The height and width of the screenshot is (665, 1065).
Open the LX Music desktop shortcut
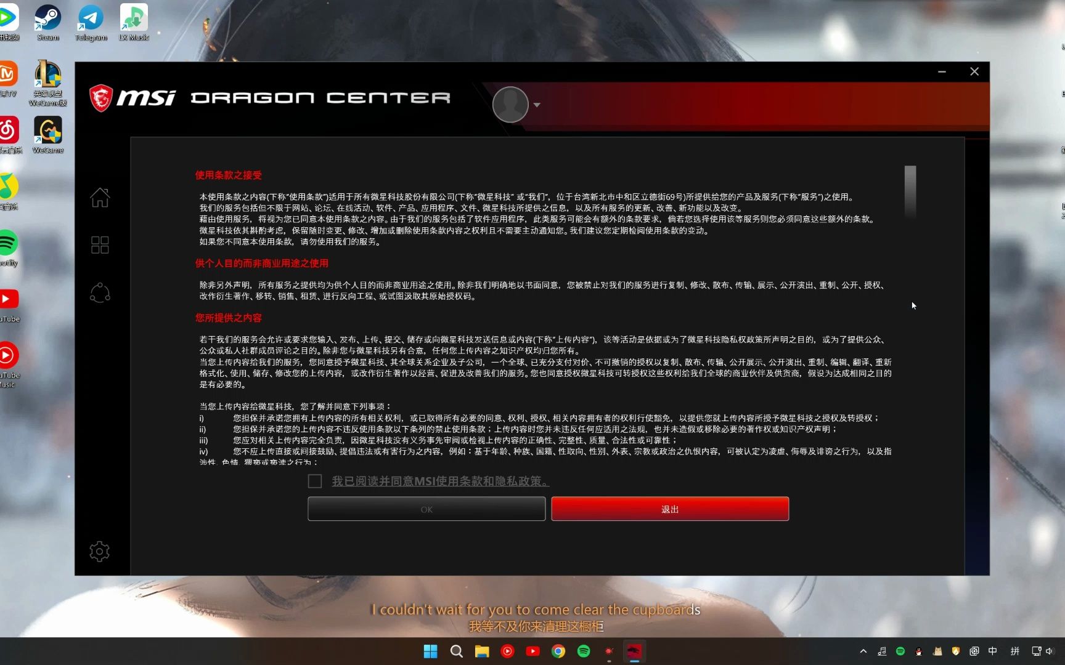click(134, 23)
